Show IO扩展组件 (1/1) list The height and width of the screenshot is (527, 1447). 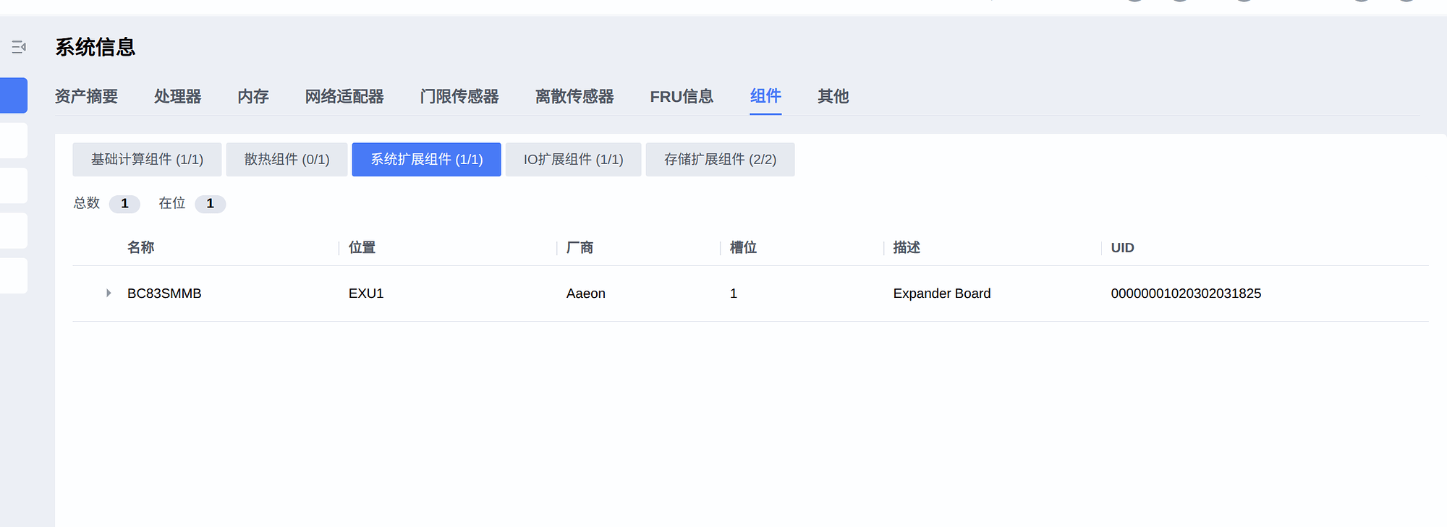tap(574, 159)
